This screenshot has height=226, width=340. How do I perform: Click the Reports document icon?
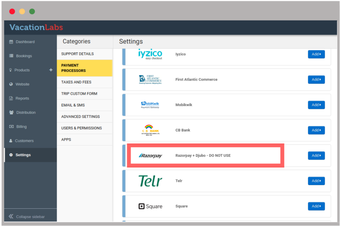pyautogui.click(x=11, y=98)
